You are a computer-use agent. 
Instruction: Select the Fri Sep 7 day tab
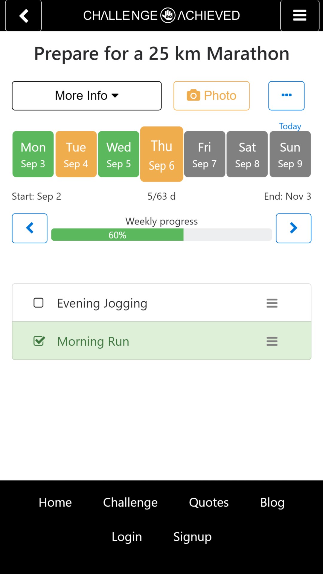[205, 154]
